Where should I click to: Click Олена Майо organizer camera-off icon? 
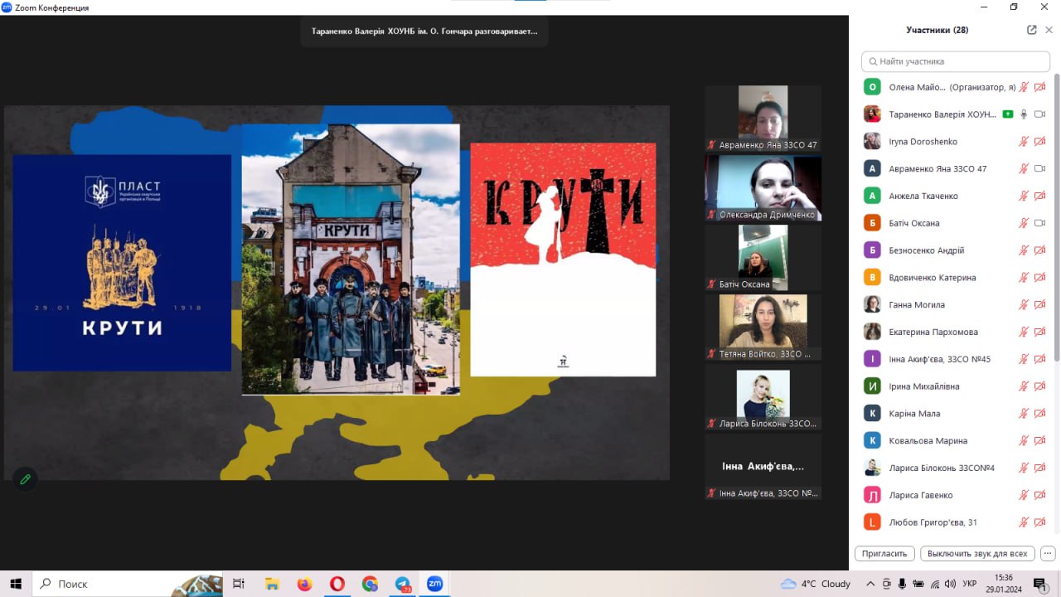pyautogui.click(x=1039, y=87)
